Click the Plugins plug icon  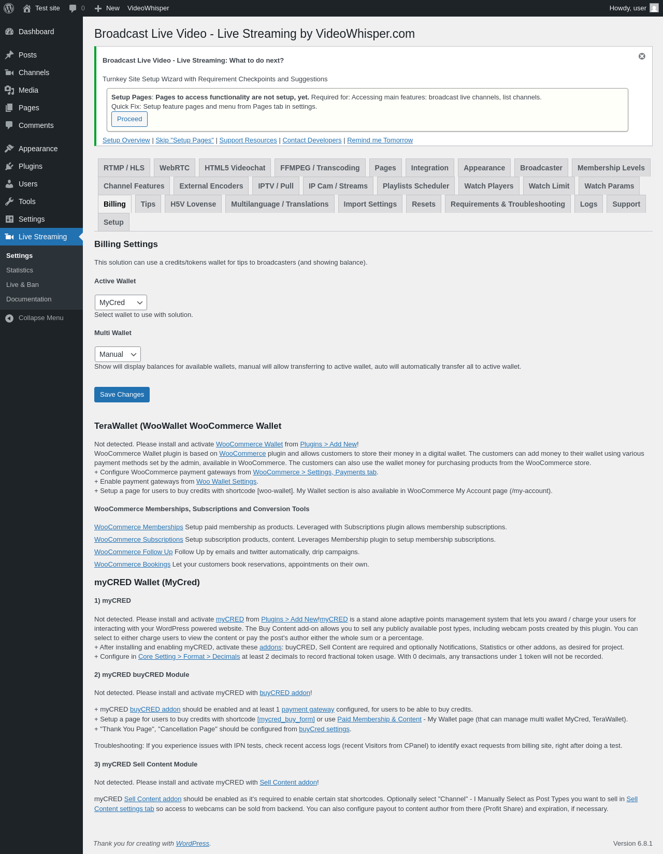pos(9,166)
